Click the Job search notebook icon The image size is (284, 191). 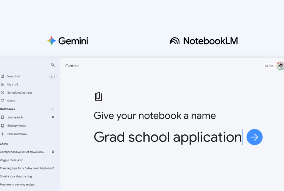click(3, 117)
